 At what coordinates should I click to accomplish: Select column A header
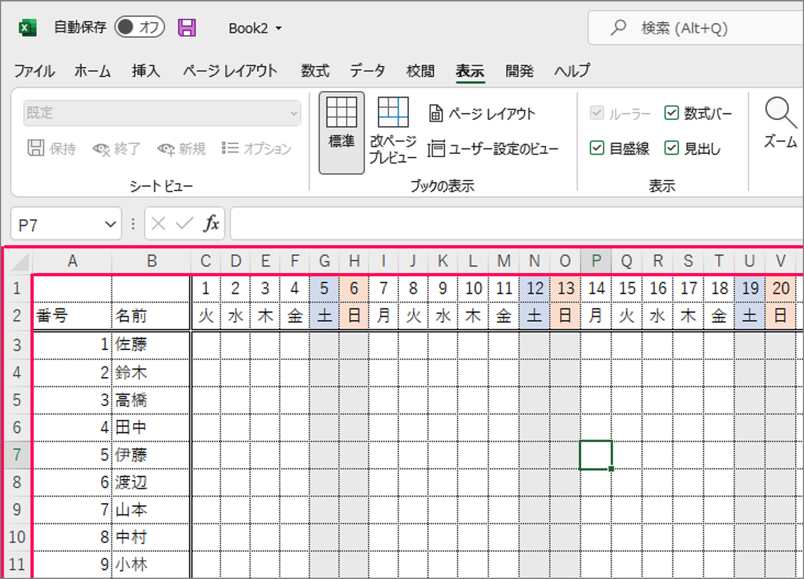pyautogui.click(x=72, y=261)
